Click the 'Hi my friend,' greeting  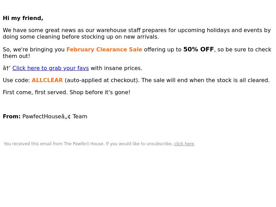(x=23, y=18)
